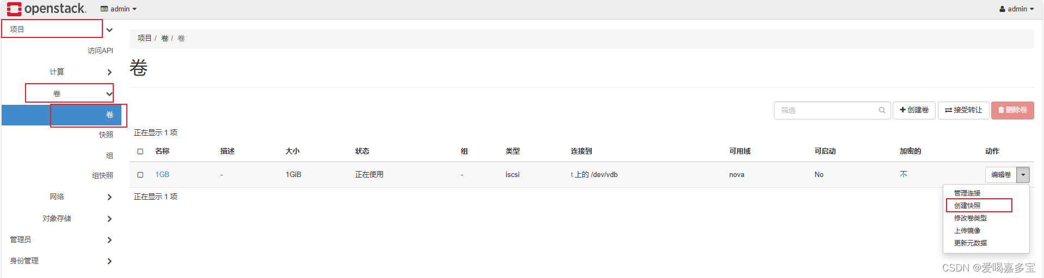The height and width of the screenshot is (278, 1044).
Task: Open 访问API in the sidebar
Action: pyautogui.click(x=100, y=50)
